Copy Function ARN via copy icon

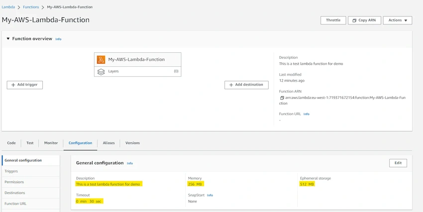click(282, 98)
